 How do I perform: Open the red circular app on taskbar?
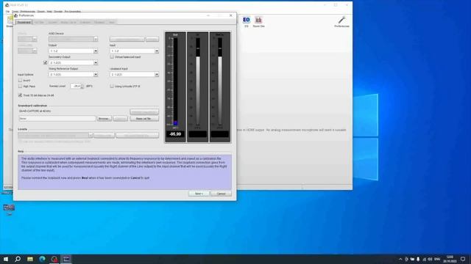click(x=54, y=259)
